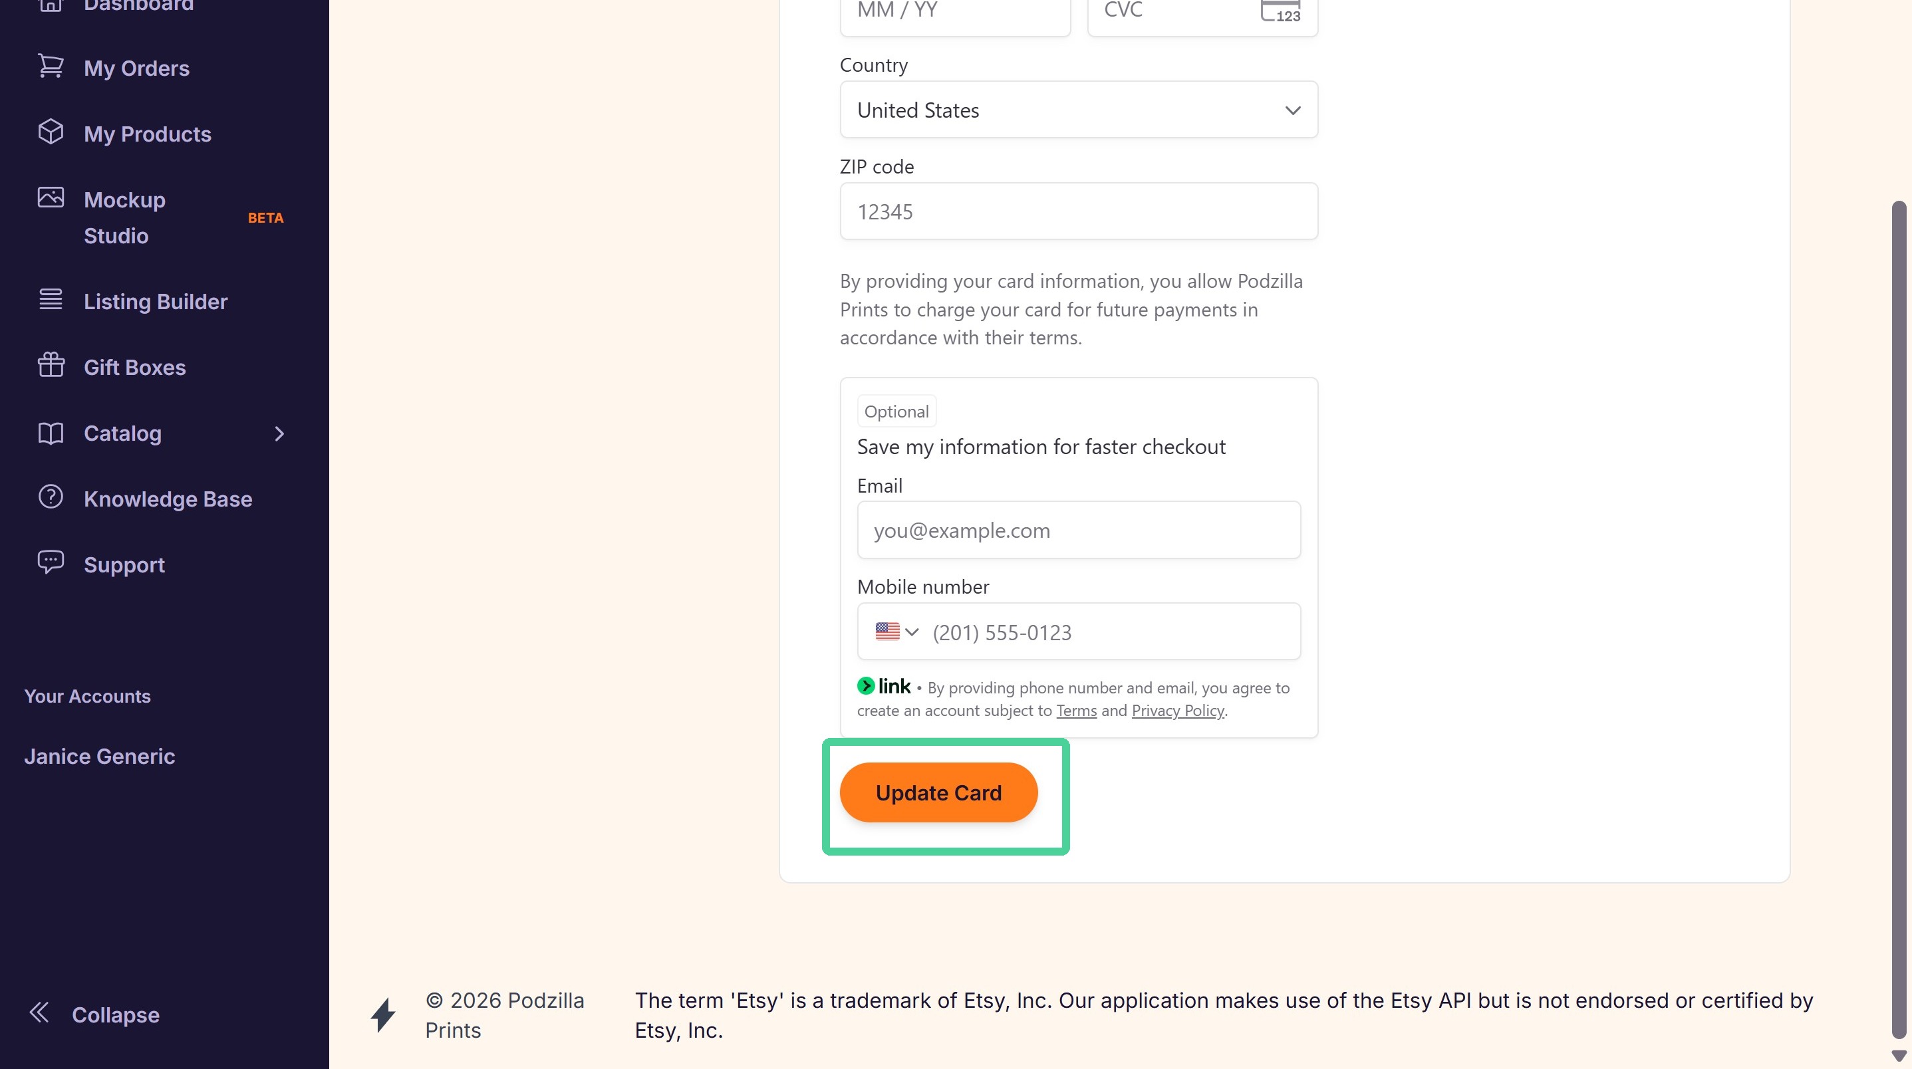Click the My Products box icon
This screenshot has height=1069, width=1912.
[51, 132]
